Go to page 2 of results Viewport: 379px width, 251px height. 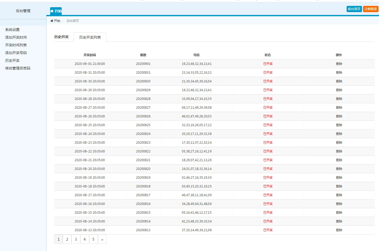[67, 239]
